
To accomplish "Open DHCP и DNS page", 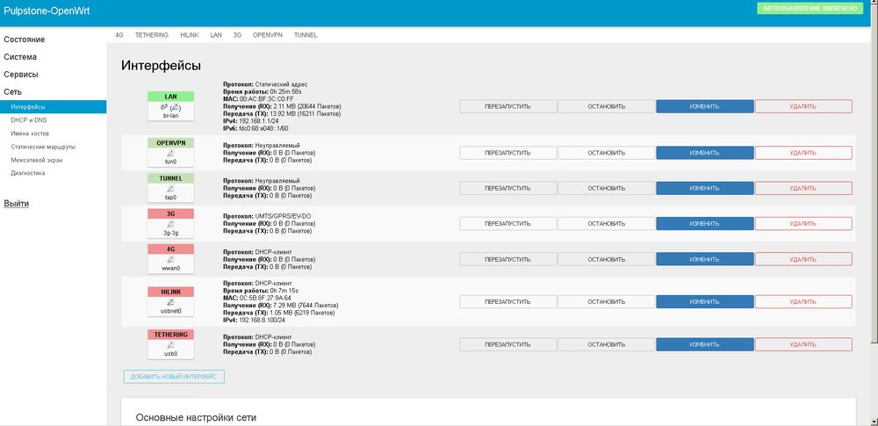I will click(x=29, y=120).
